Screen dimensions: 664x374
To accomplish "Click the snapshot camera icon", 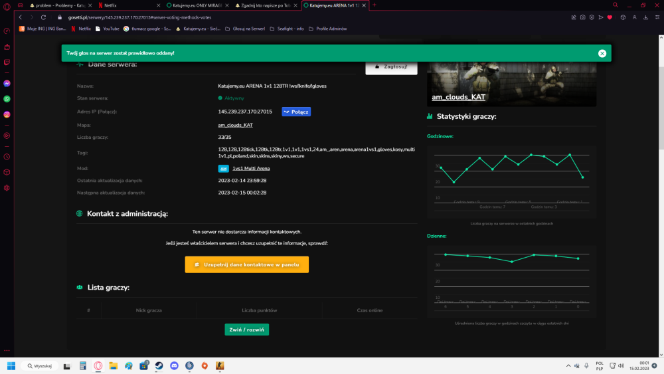I will pyautogui.click(x=583, y=17).
